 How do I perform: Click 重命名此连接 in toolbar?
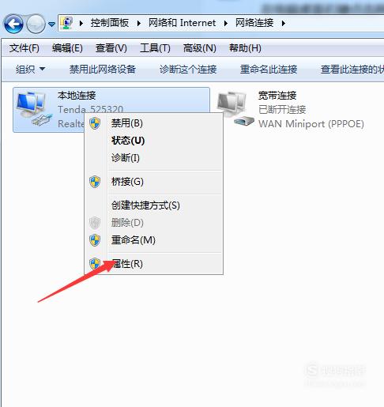[x=269, y=70]
